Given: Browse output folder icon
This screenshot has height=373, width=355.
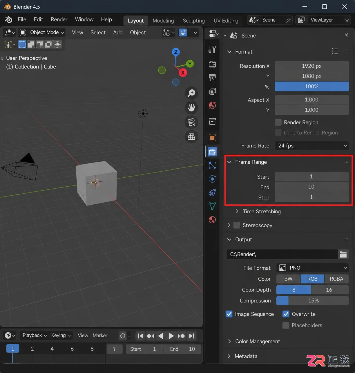Looking at the screenshot, I should (343, 254).
